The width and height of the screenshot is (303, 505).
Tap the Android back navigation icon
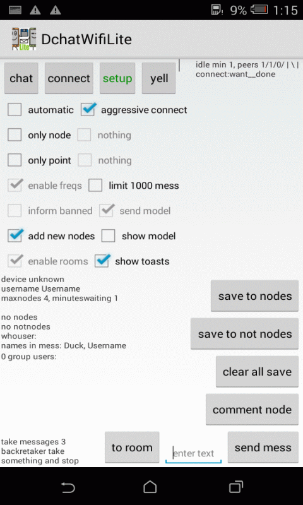(x=68, y=487)
